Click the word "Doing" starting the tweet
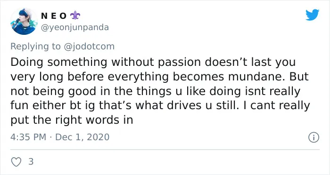 [27, 63]
